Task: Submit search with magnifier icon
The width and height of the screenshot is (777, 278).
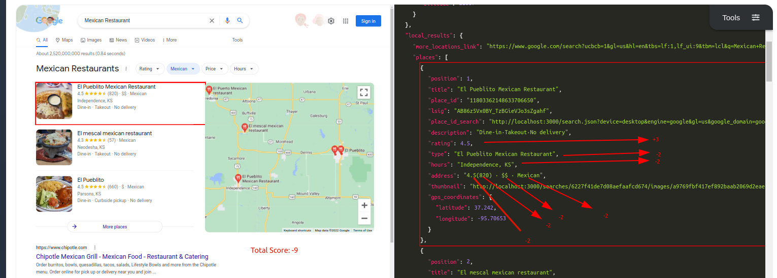Action: [240, 21]
